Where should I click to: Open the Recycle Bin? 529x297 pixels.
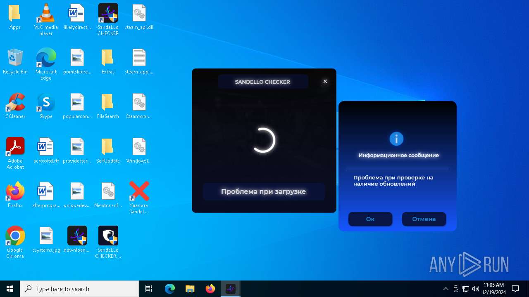(x=15, y=61)
